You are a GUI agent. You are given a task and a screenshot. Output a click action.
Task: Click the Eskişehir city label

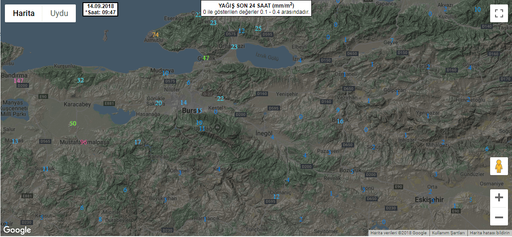pyautogui.click(x=429, y=200)
